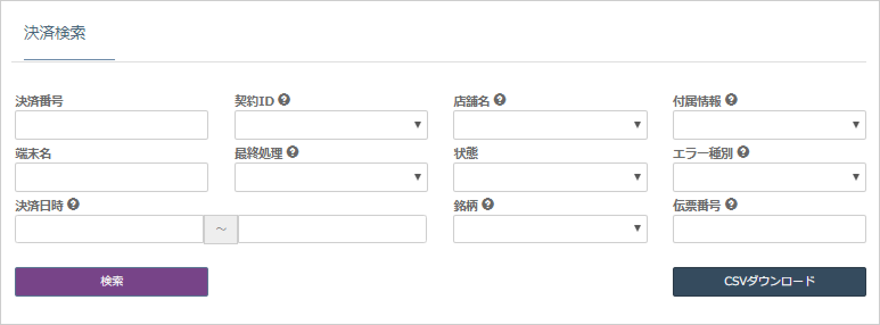
Task: Expand the 店舗名 dropdown list
Action: (x=550, y=125)
